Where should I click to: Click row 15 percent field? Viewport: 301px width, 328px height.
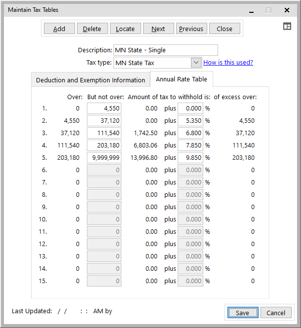click(190, 281)
